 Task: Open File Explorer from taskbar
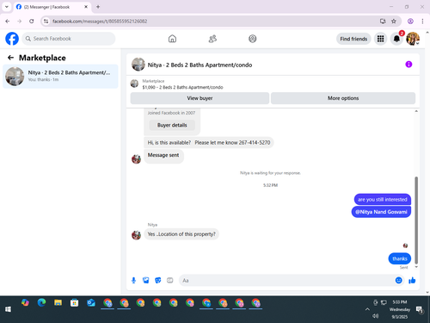(58, 302)
